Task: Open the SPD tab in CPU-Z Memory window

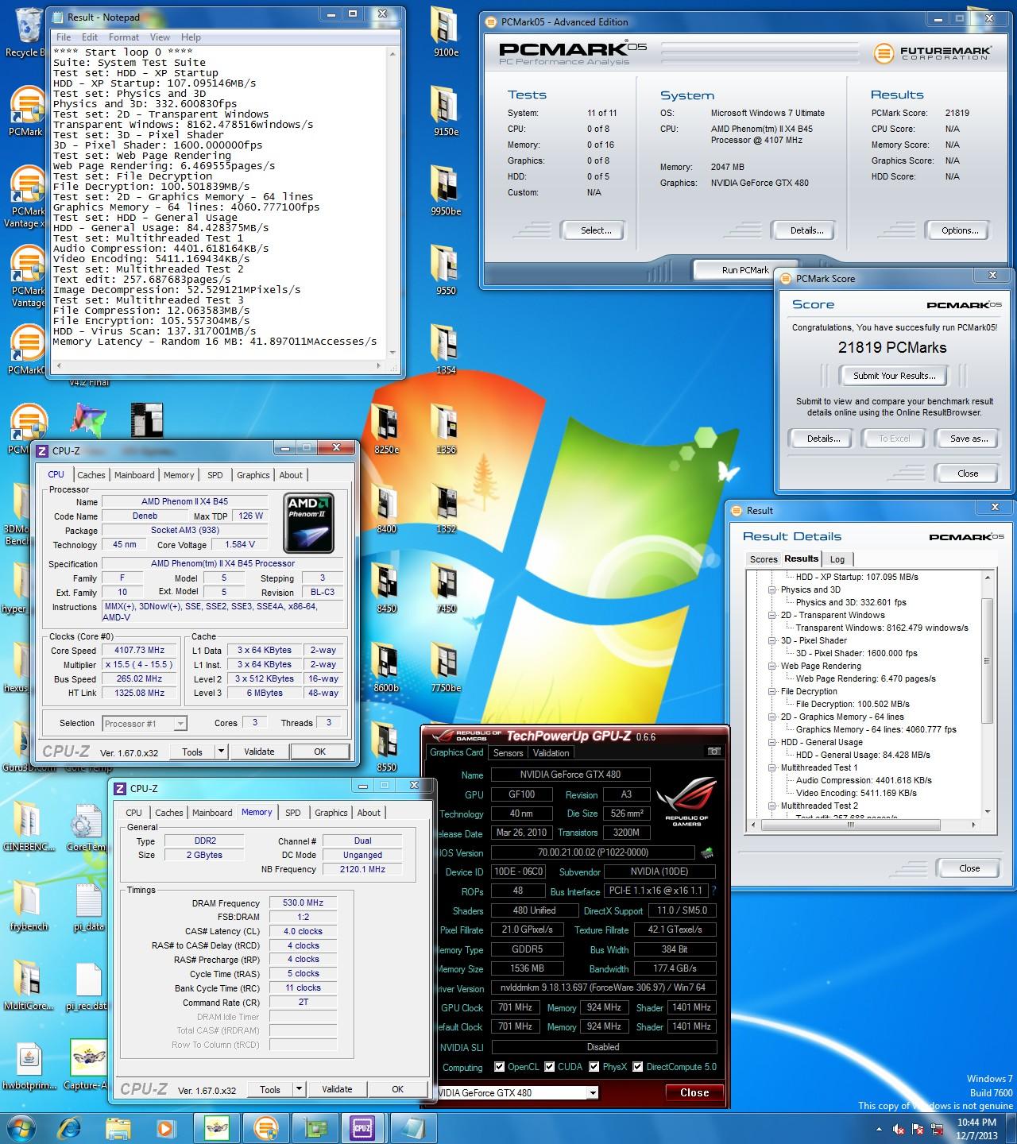Action: 293,813
